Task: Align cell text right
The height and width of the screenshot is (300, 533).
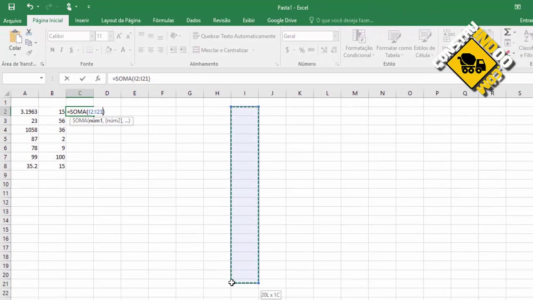Action: (x=160, y=50)
